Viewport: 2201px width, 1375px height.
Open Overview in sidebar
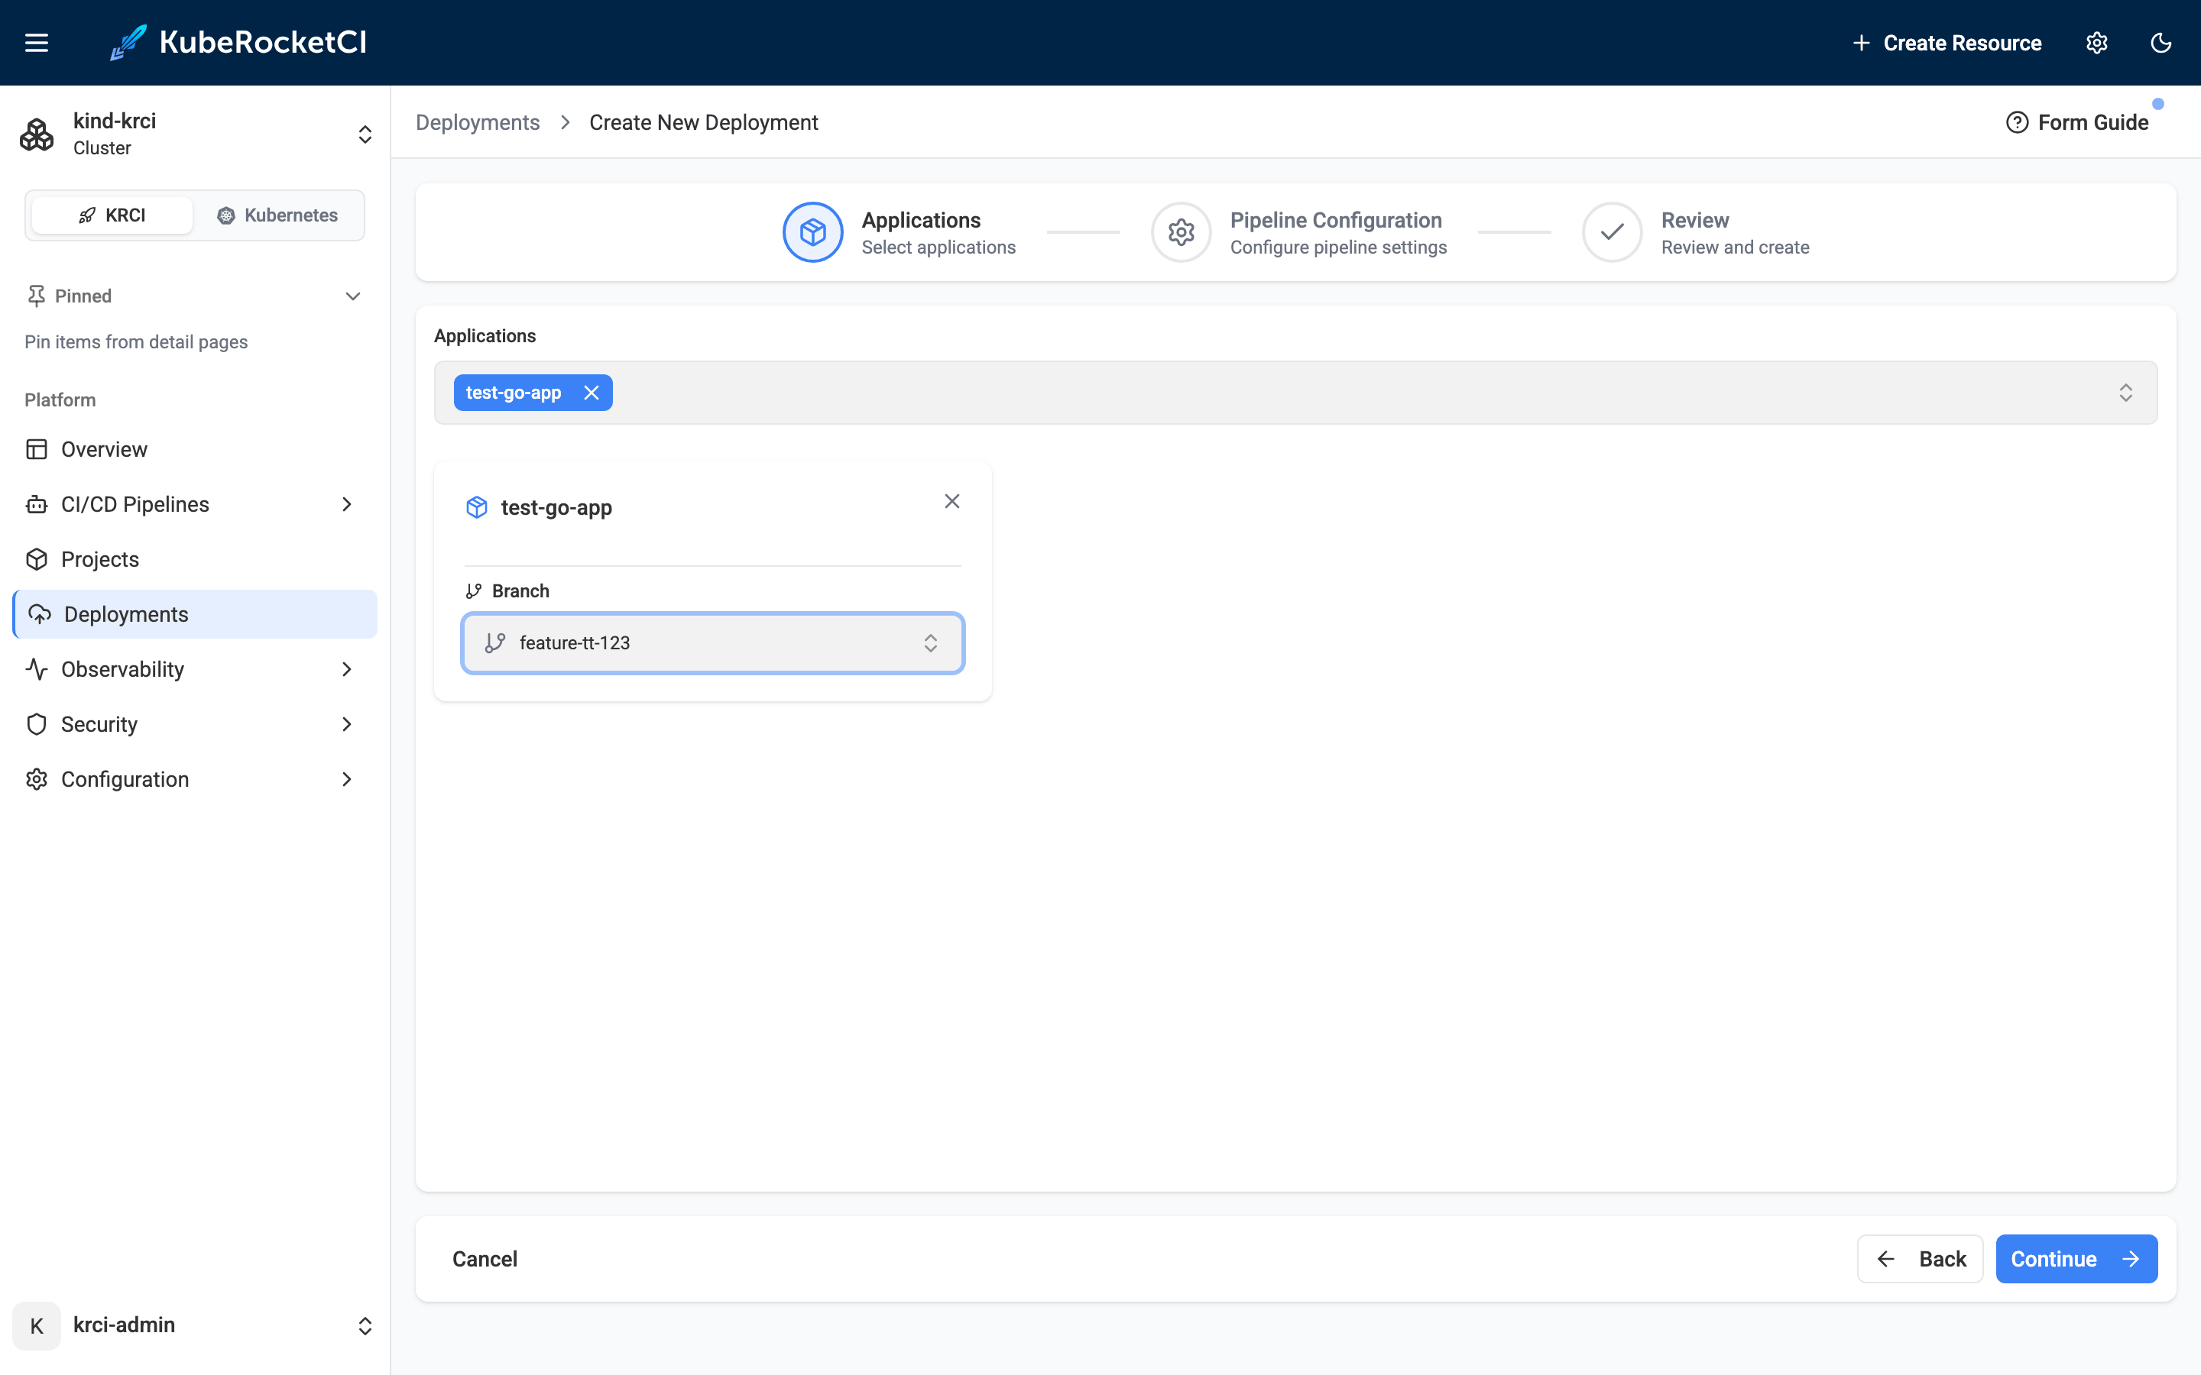[x=195, y=449]
